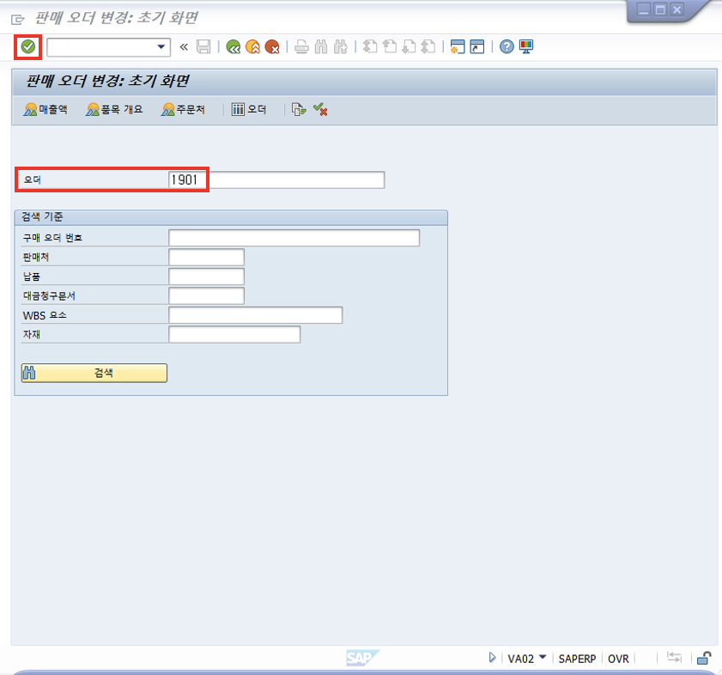Toggle OVR insert mode in status bar
The image size is (722, 675).
[x=618, y=659]
